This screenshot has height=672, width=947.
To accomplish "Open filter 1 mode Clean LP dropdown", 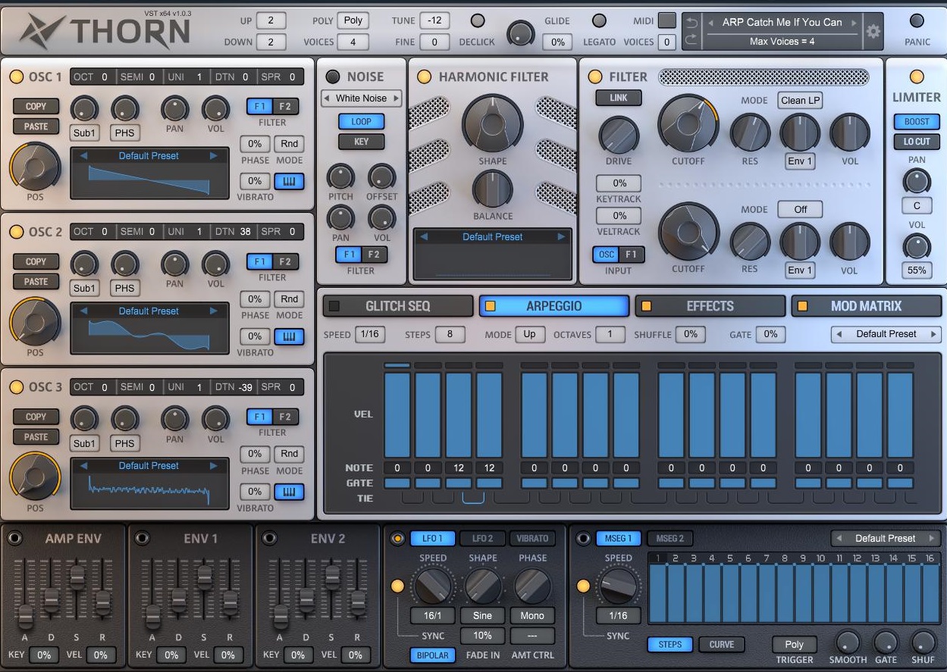I will [x=800, y=100].
